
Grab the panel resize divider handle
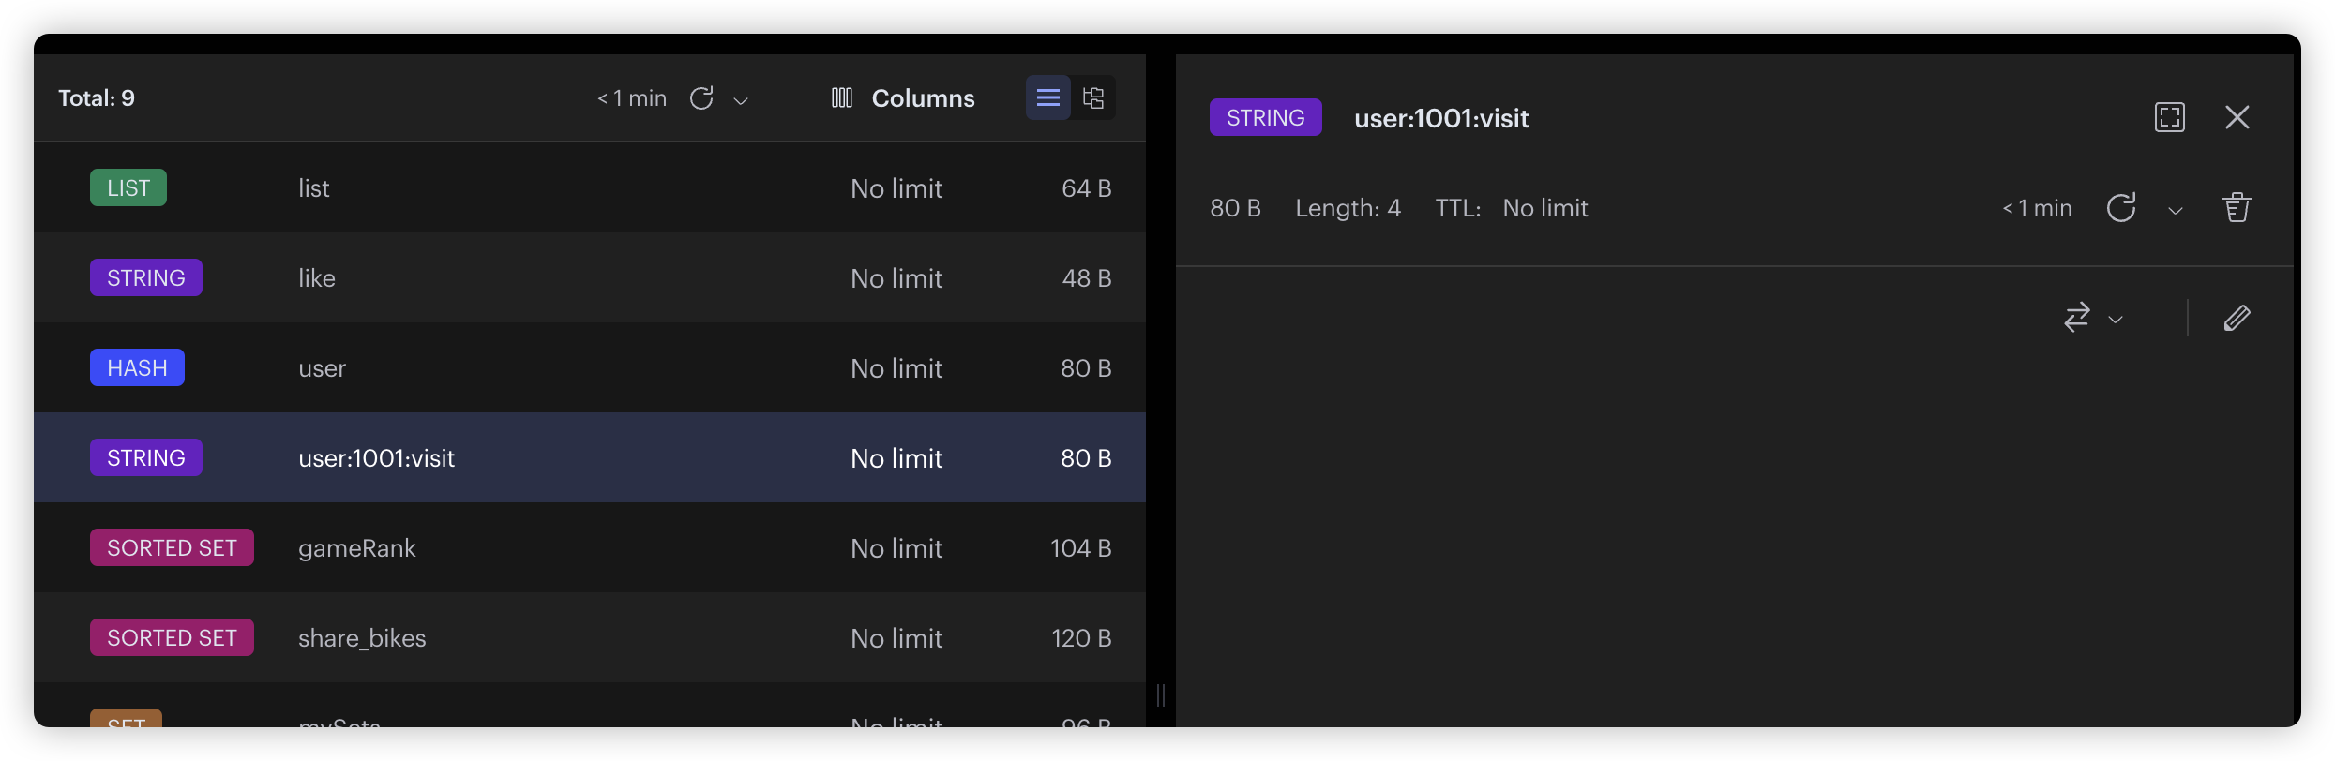[1161, 694]
